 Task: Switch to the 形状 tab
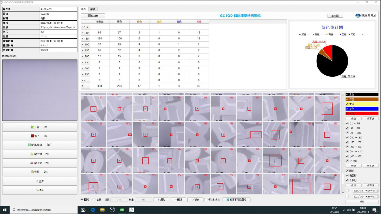click(x=92, y=9)
